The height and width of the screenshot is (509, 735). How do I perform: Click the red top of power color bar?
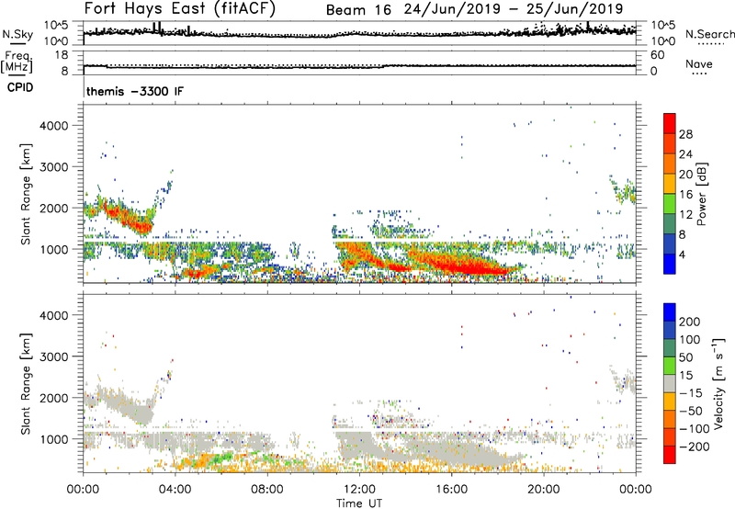[x=670, y=124]
